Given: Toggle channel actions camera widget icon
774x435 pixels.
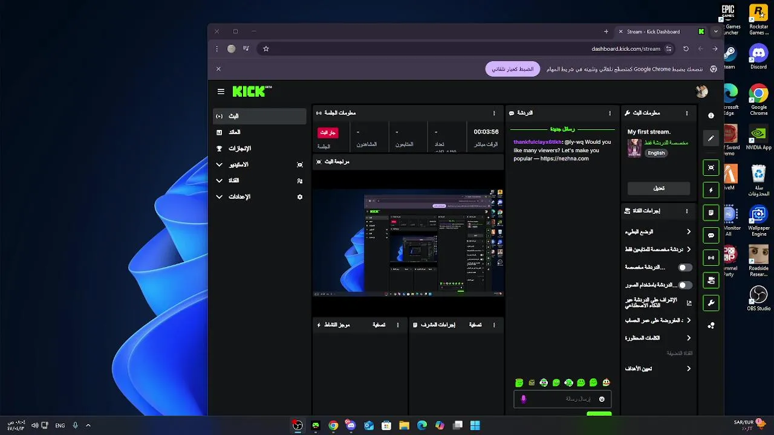Looking at the screenshot, I should (x=711, y=280).
